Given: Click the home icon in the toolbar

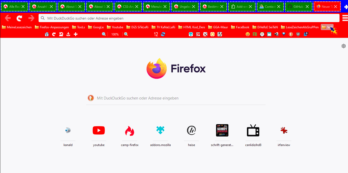Looking at the screenshot, I should [47, 34].
